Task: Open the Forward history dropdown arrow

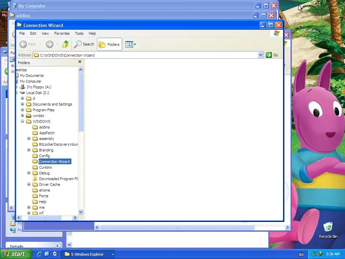Action: click(x=57, y=44)
